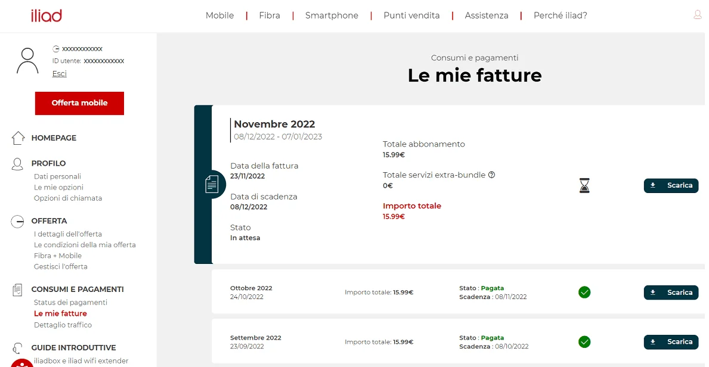The width and height of the screenshot is (709, 367).
Task: Click the red Importo totale label
Action: click(412, 206)
